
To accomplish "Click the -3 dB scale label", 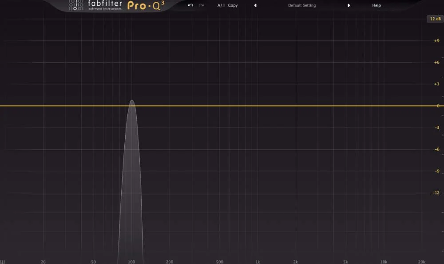I will 437,128.
